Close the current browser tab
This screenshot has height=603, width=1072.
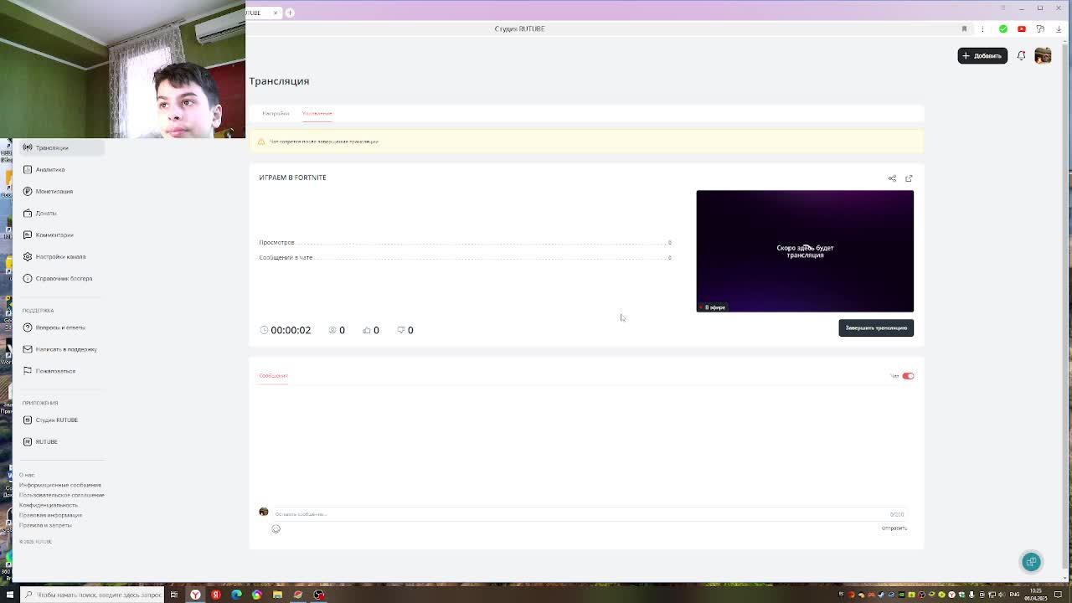275,13
